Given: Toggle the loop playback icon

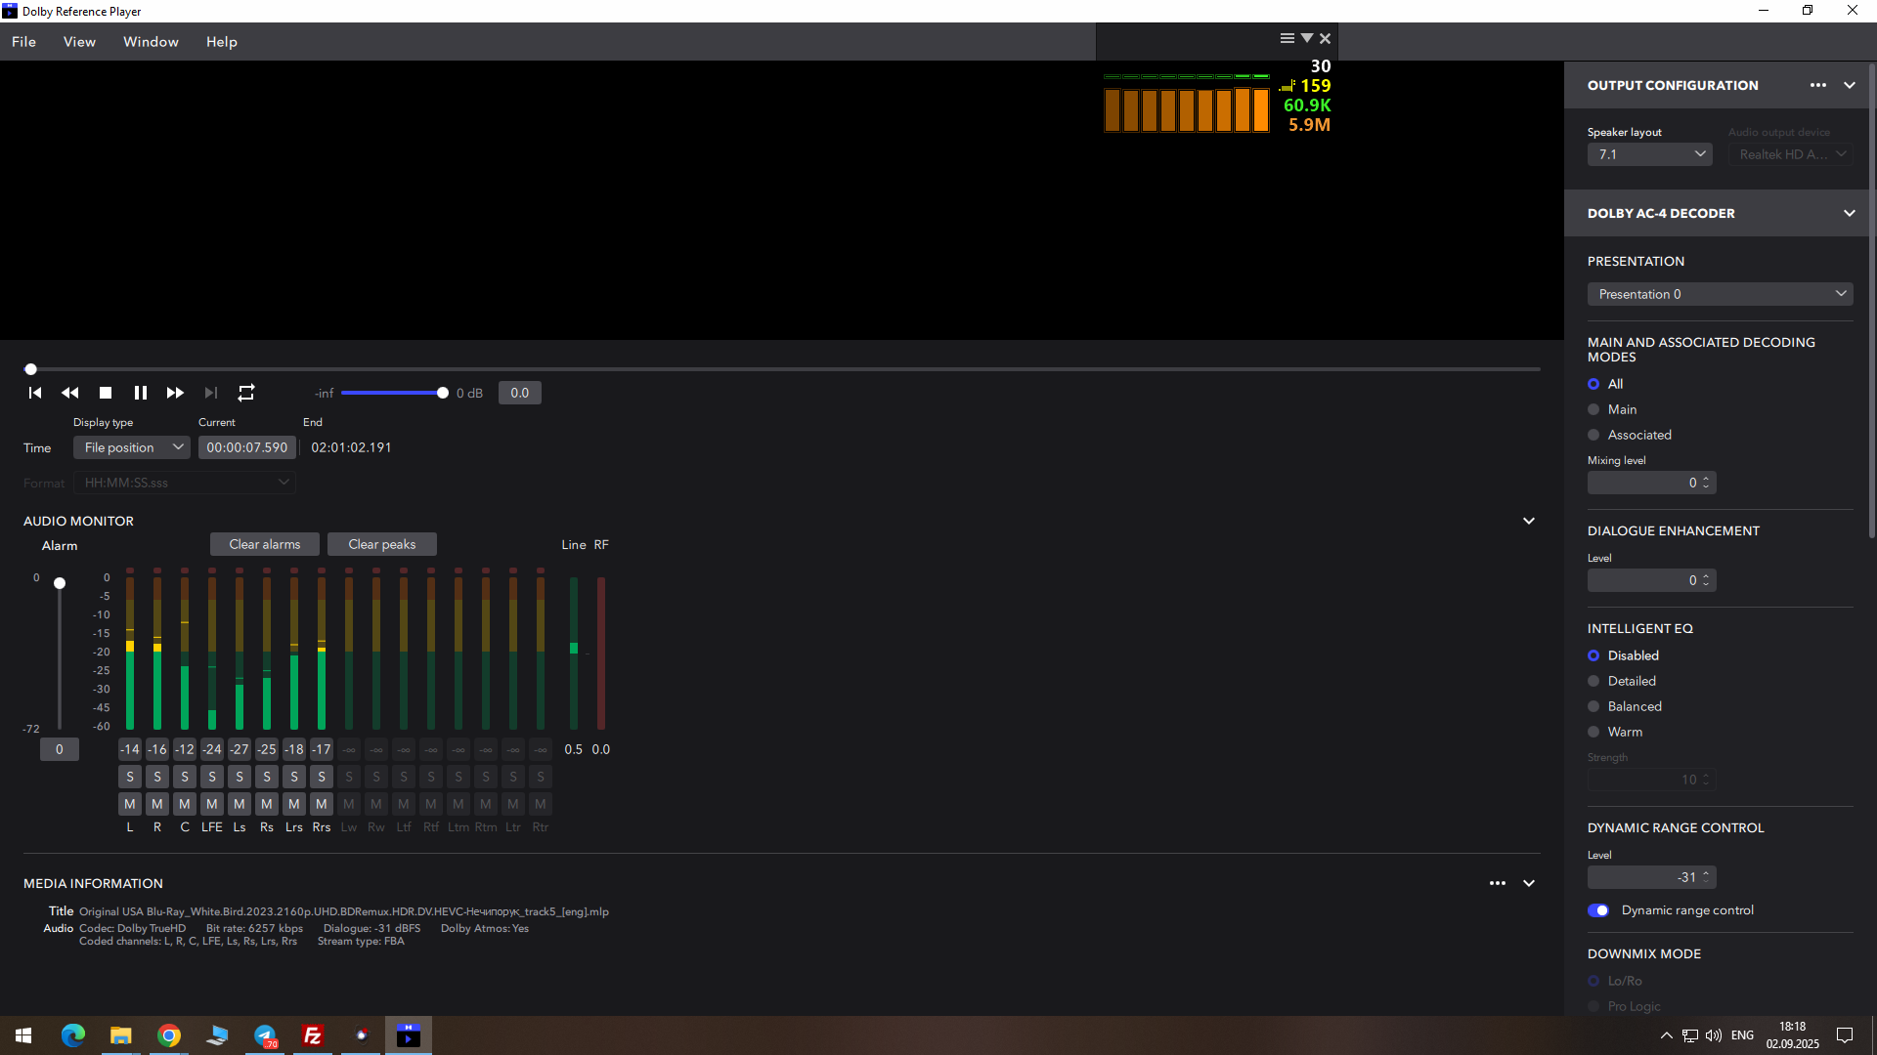Looking at the screenshot, I should tap(246, 393).
